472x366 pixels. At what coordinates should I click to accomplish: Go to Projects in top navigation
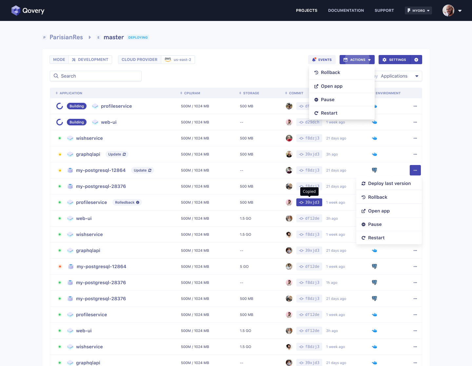[306, 10]
